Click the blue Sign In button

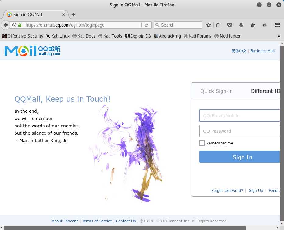pos(239,157)
